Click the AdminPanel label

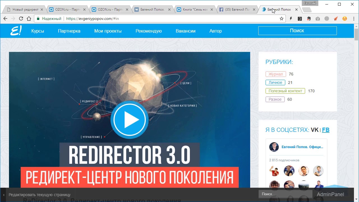pos(330,194)
